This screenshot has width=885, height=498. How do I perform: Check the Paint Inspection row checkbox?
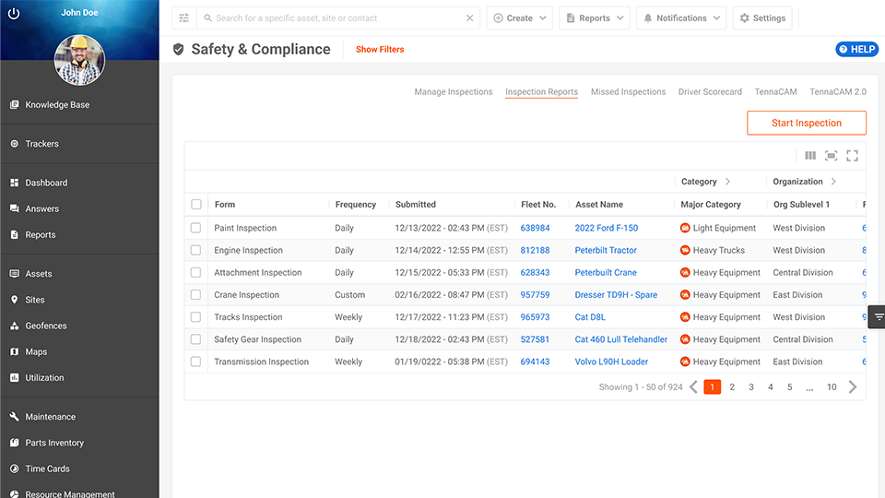[195, 228]
